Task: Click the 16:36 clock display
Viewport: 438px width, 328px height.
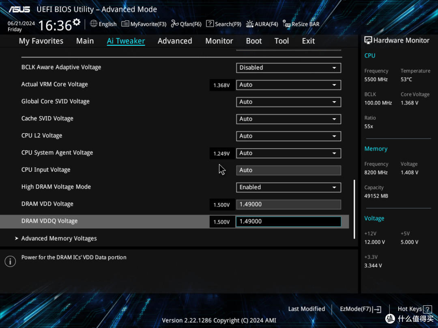Action: coord(55,26)
